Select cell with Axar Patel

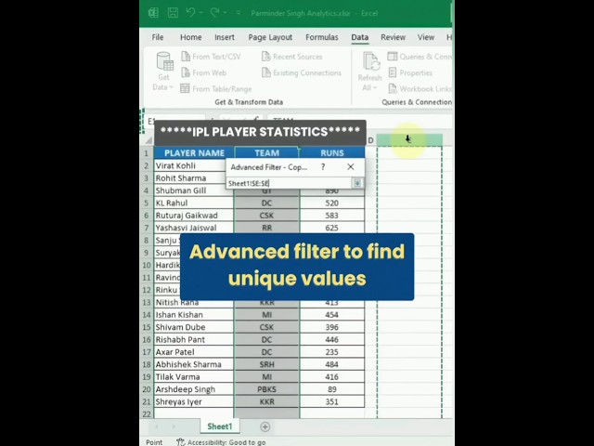point(194,352)
